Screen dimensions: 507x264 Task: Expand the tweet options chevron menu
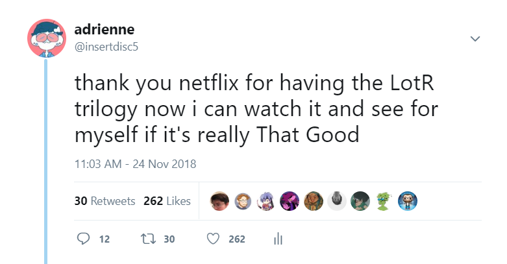pos(475,39)
